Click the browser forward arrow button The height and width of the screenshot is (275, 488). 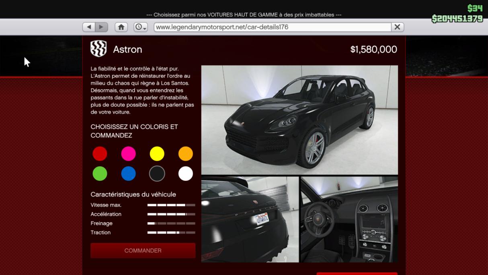click(101, 27)
